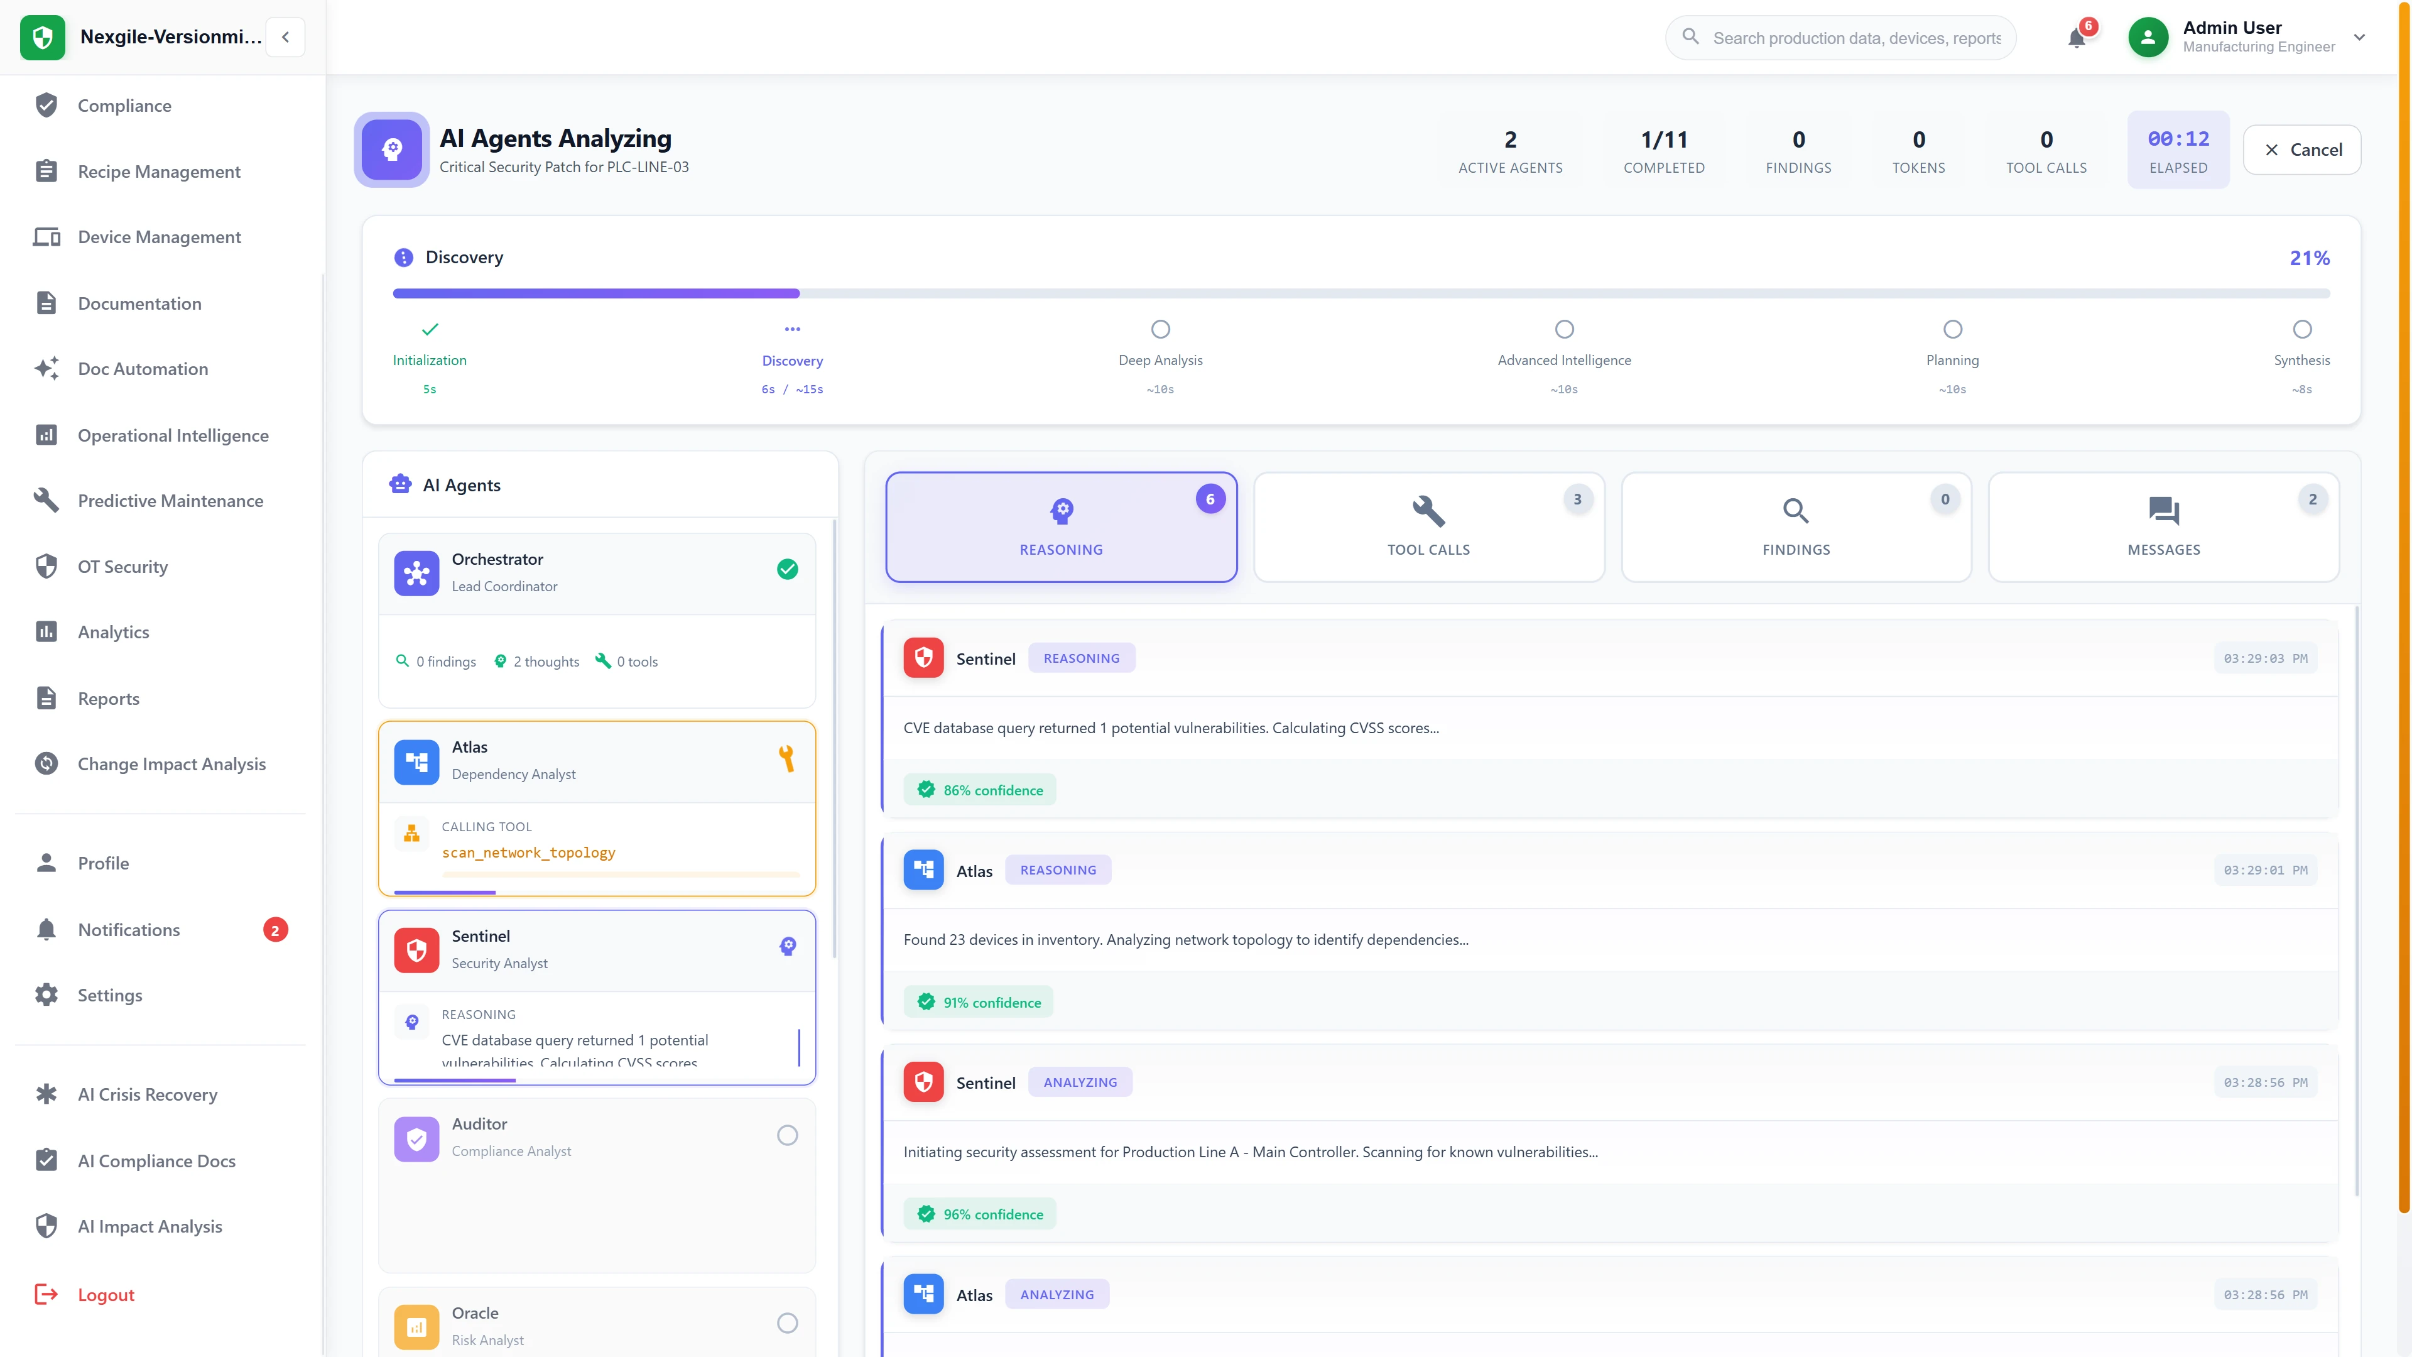
Task: Open the Messages tab showing 2 items
Action: [x=2164, y=526]
